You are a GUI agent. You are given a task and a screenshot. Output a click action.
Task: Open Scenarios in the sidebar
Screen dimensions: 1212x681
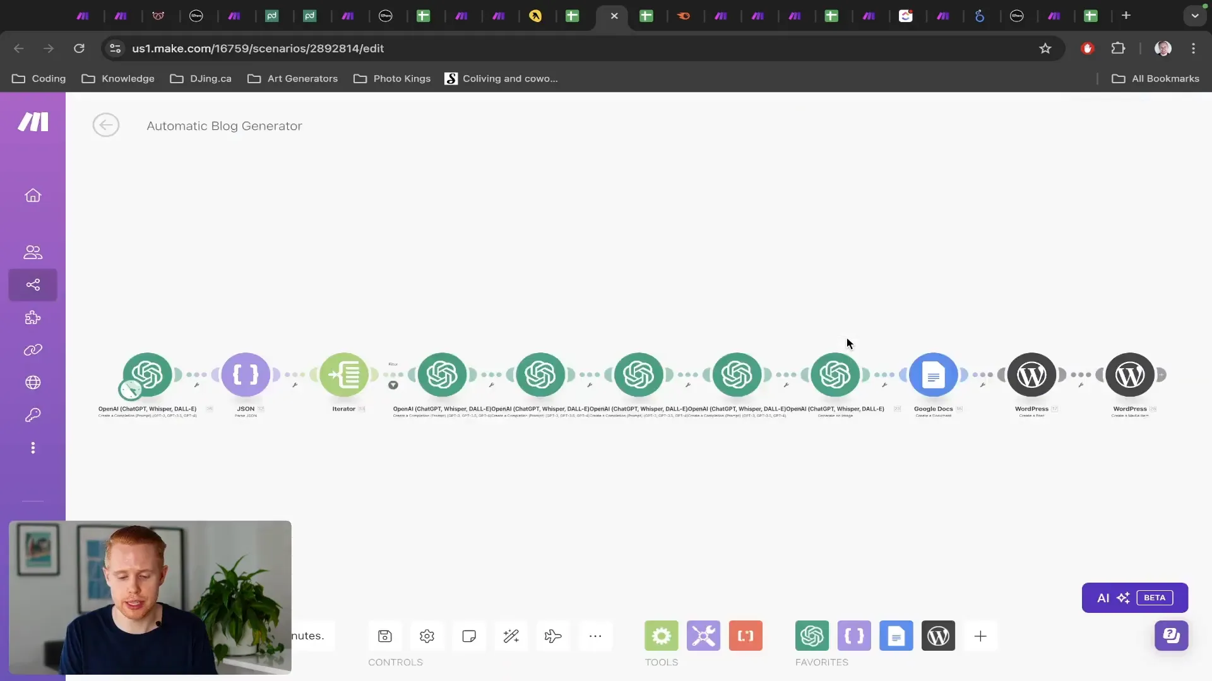click(x=33, y=285)
